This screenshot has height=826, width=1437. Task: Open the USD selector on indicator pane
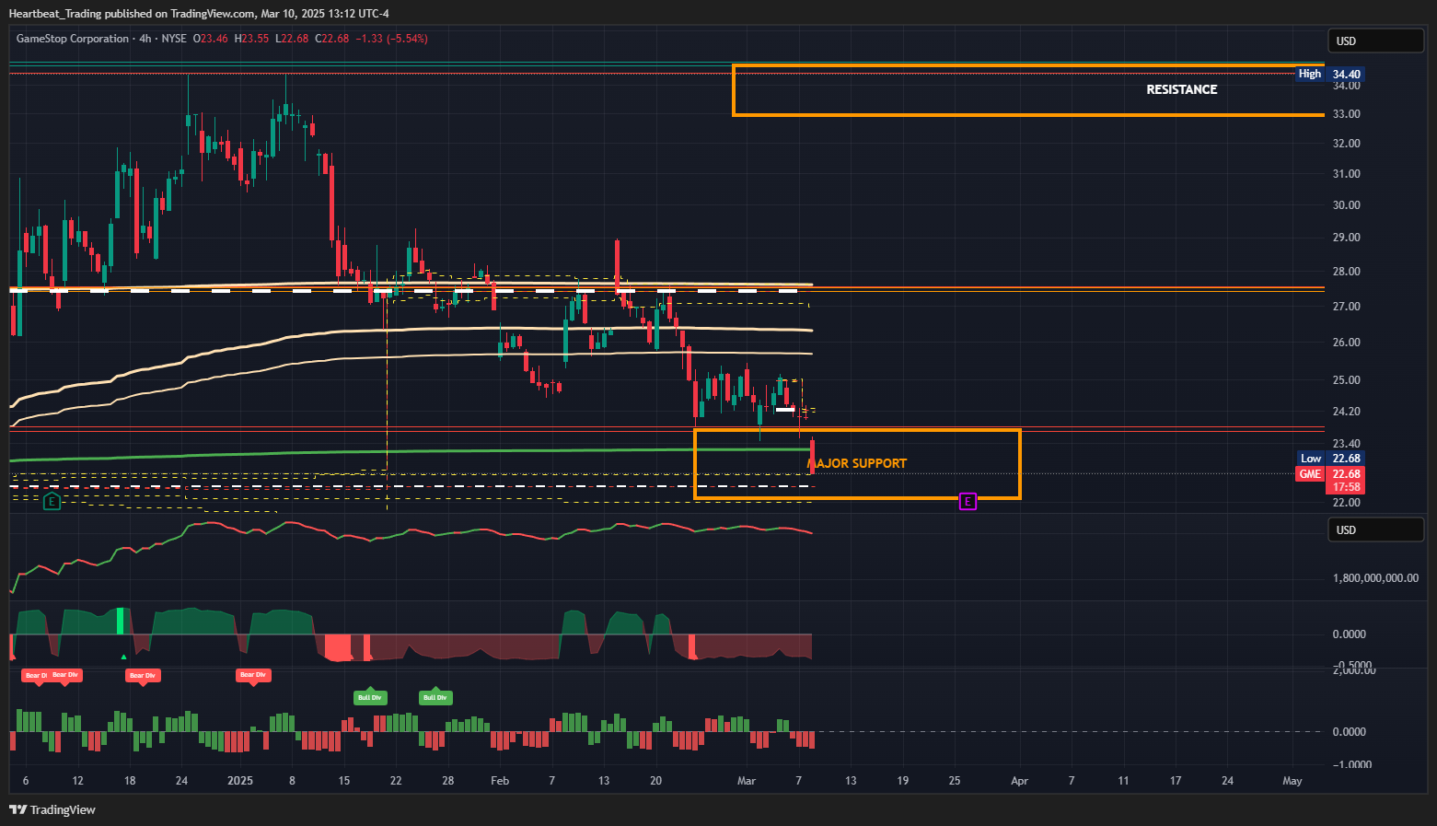pyautogui.click(x=1376, y=529)
